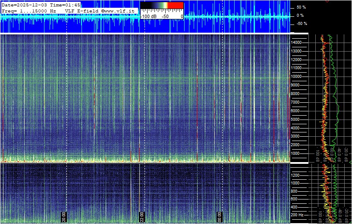
Task: Click the 200 Hz axis label
Action: (x=297, y=215)
